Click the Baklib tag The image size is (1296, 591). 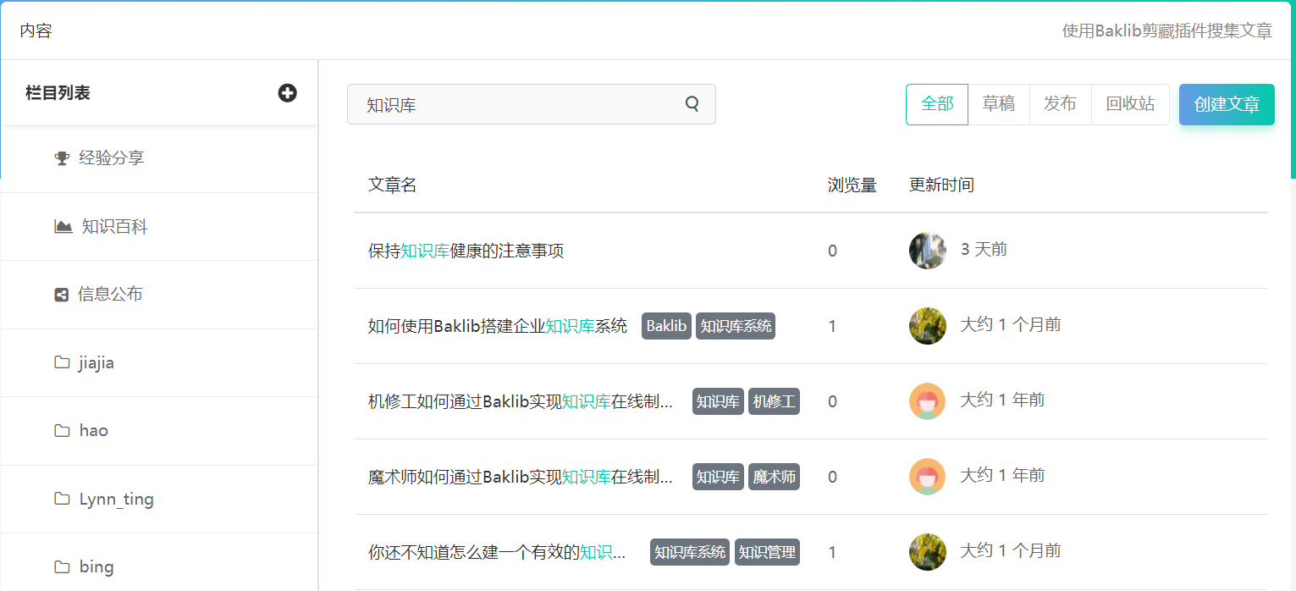(667, 326)
